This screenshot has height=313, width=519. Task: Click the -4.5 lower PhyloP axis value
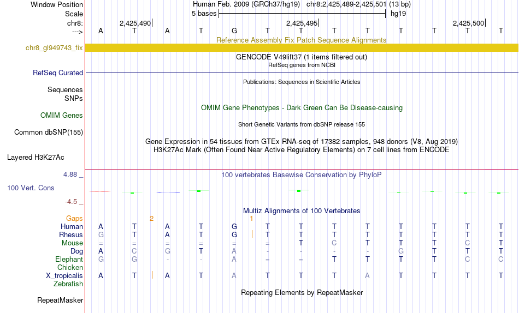[71, 202]
